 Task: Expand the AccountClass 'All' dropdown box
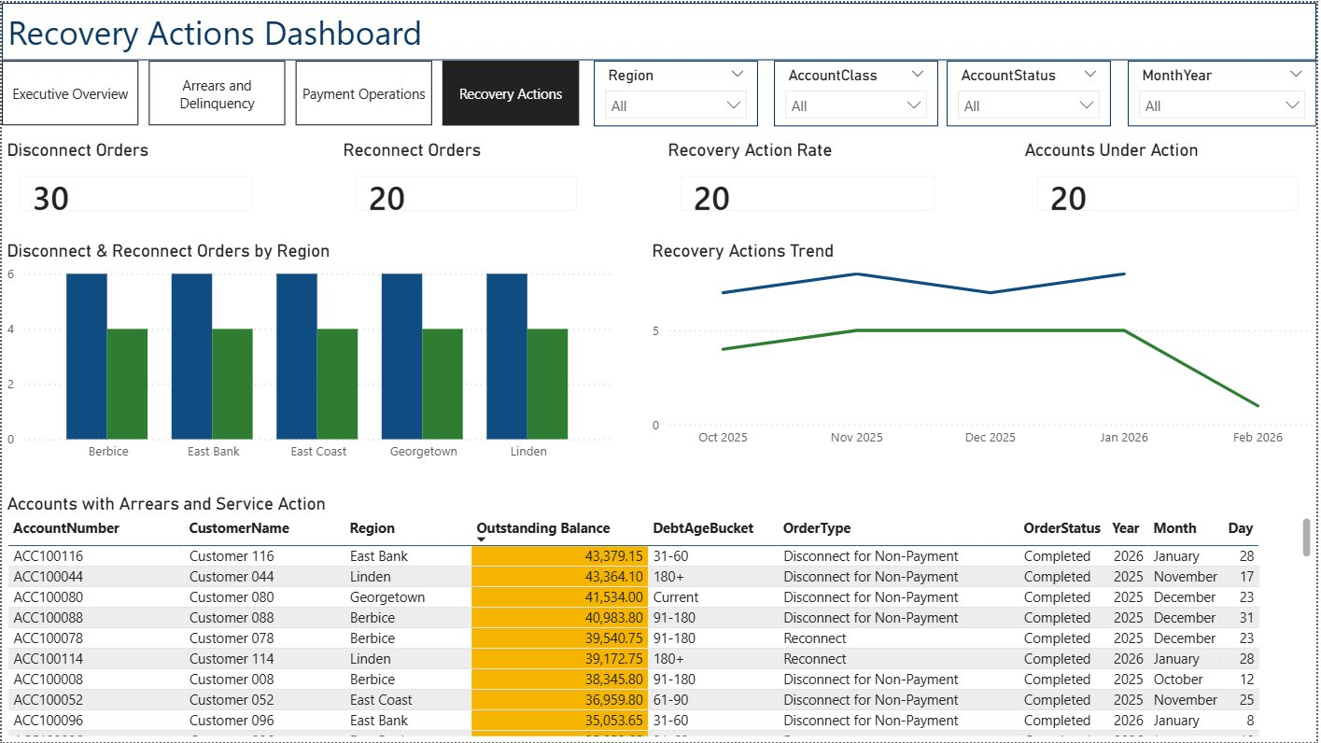click(x=855, y=105)
